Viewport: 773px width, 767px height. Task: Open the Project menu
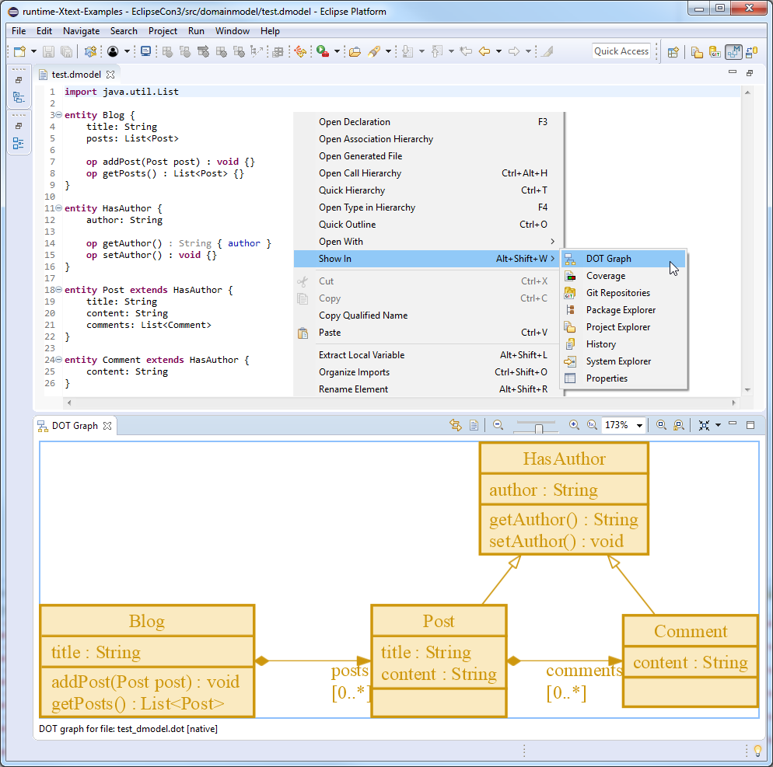[163, 31]
